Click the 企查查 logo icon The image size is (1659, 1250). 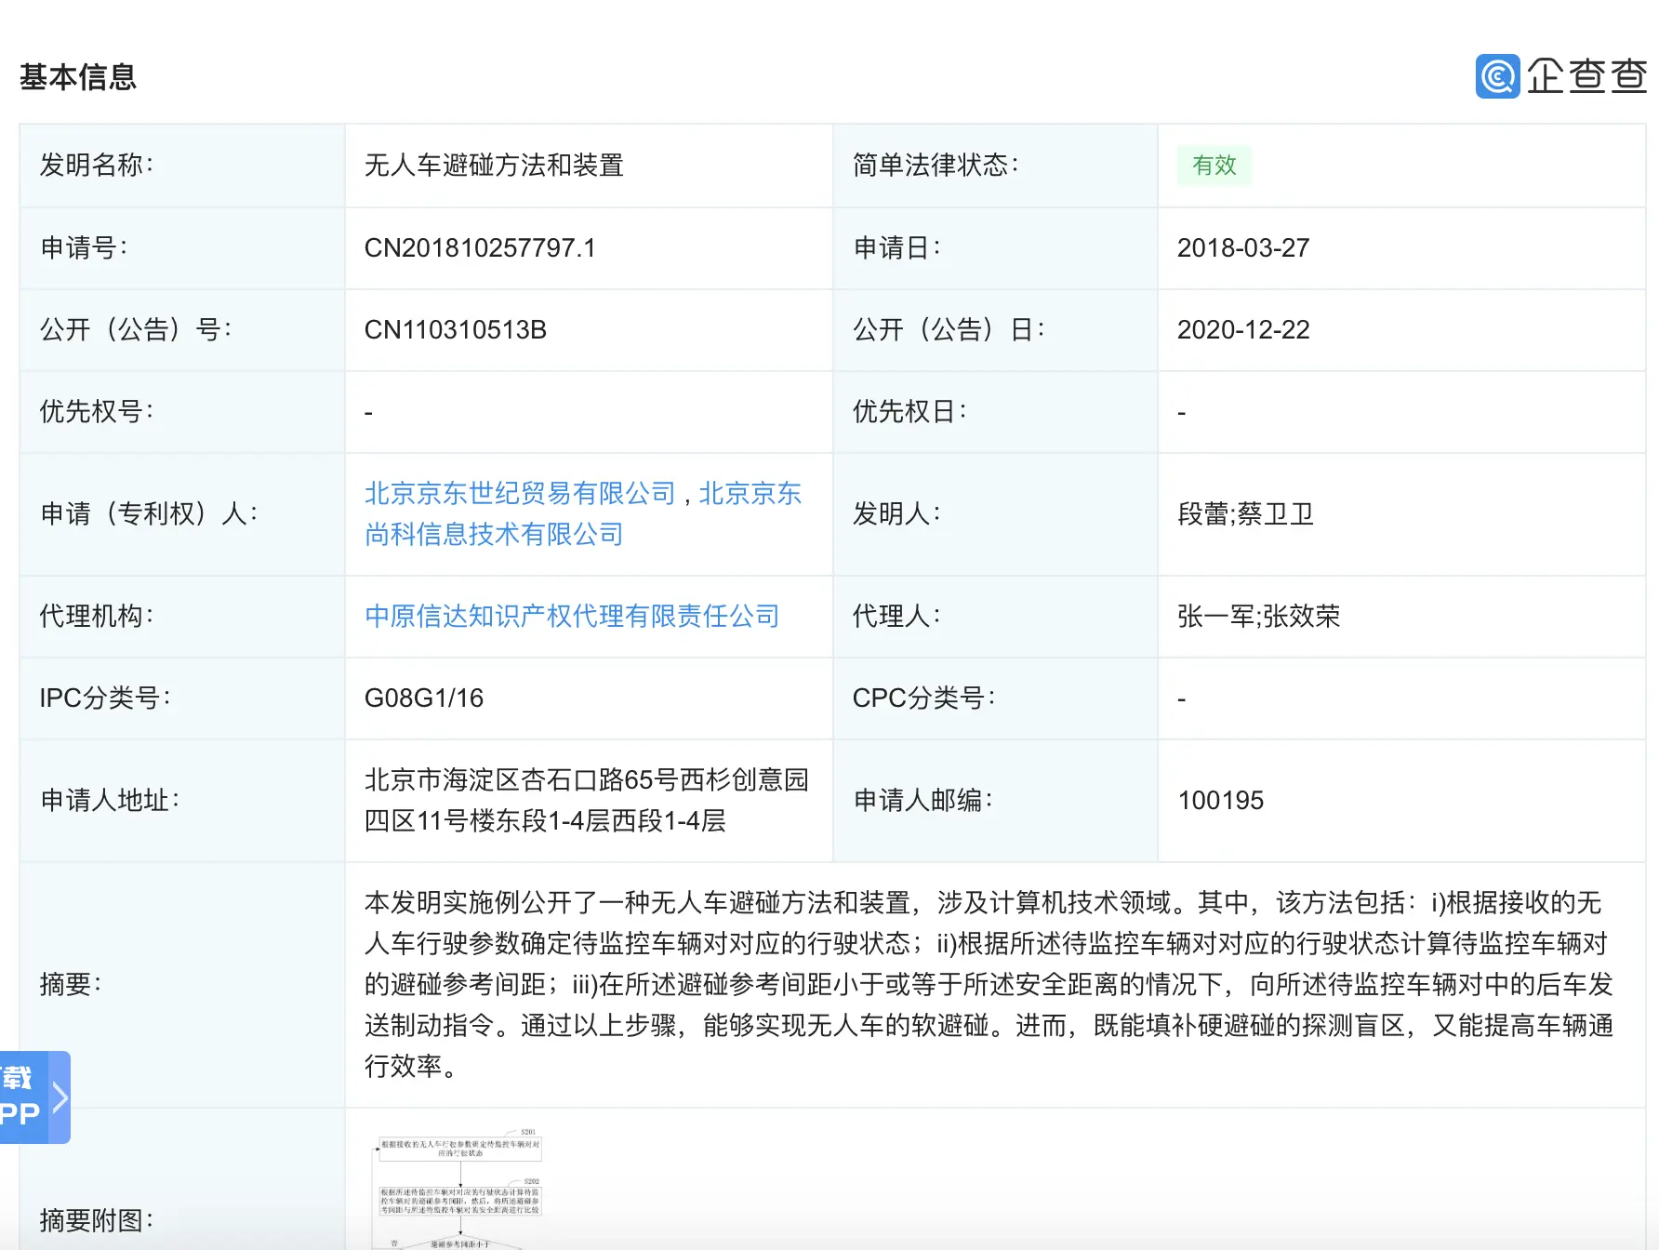point(1497,76)
